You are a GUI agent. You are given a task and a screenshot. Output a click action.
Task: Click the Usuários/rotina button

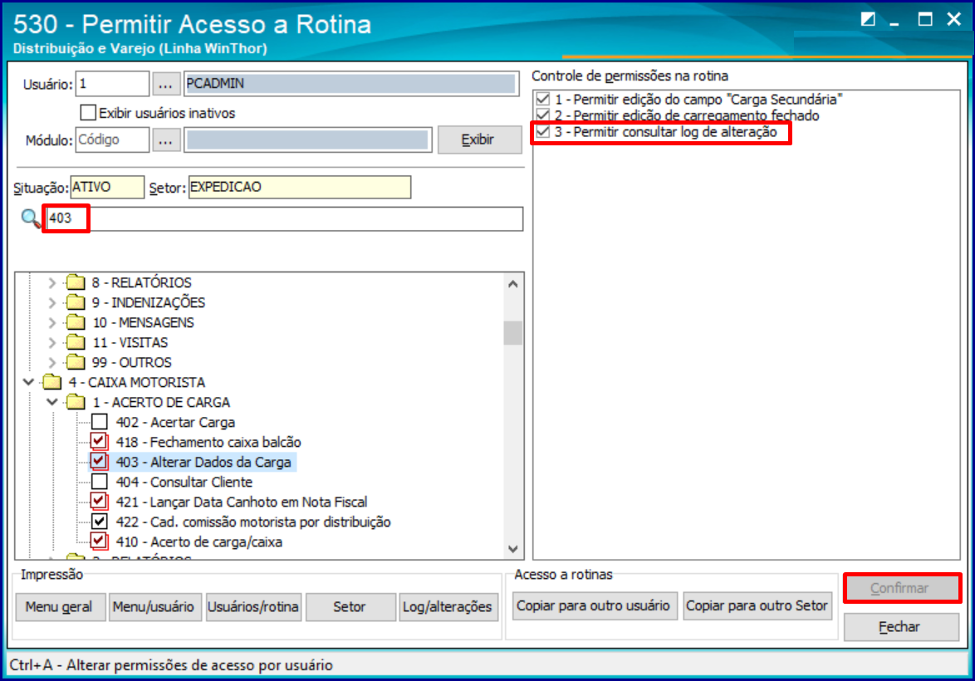pyautogui.click(x=253, y=606)
